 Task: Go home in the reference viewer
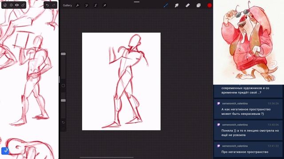[x=5, y=5]
